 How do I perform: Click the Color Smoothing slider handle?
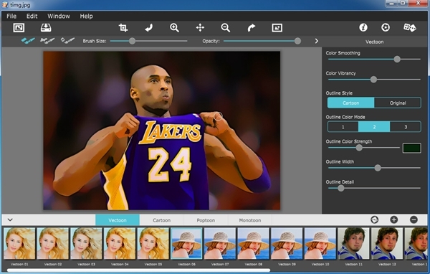tap(397, 59)
